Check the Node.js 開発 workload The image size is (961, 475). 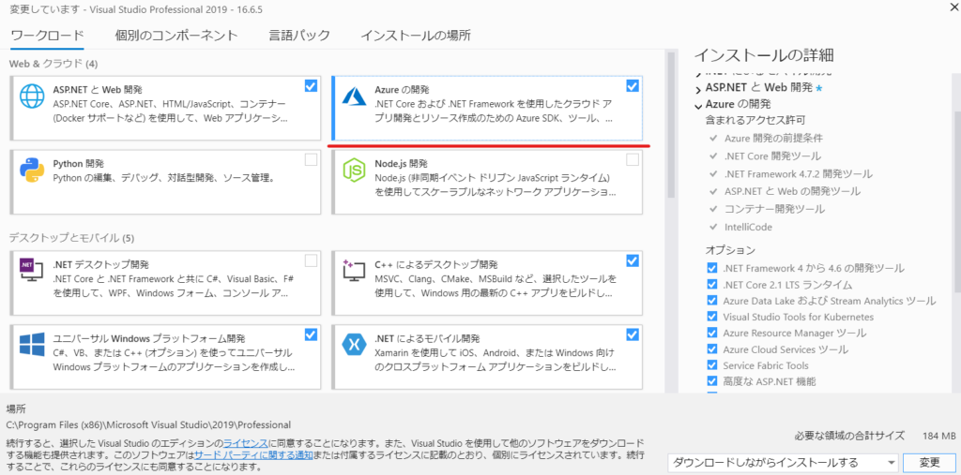633,160
